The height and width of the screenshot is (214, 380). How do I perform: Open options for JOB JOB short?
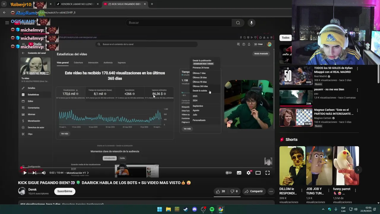coord(329,191)
